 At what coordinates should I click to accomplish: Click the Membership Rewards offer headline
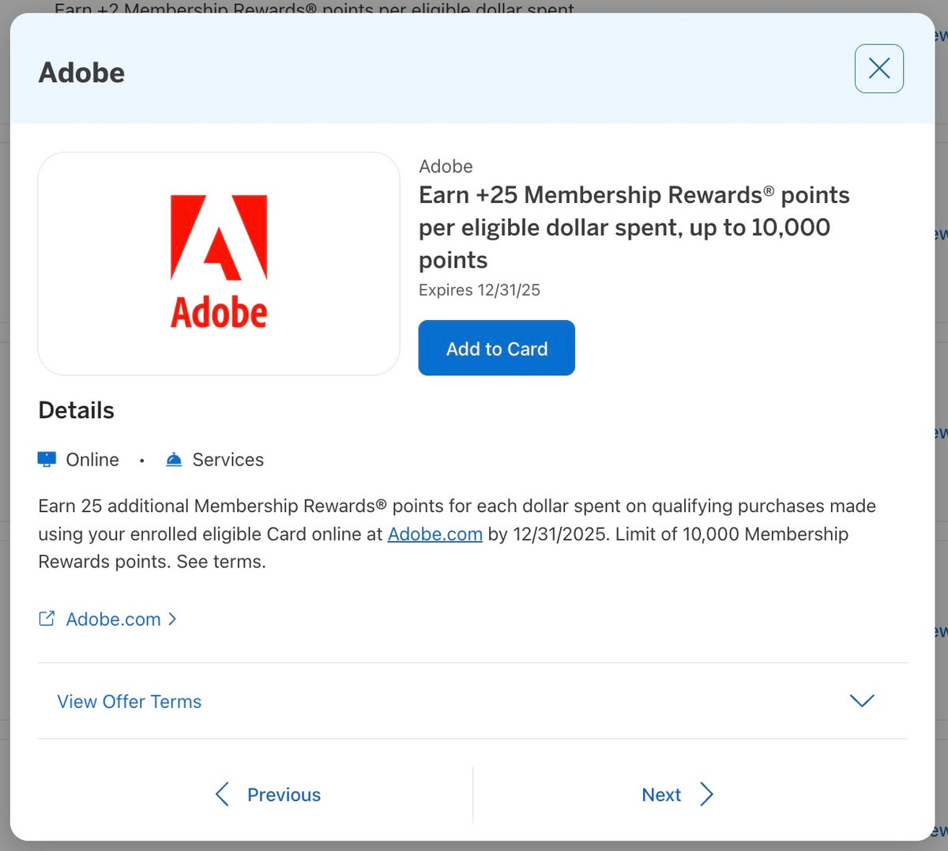click(634, 228)
